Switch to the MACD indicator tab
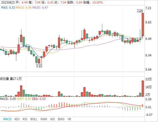158x122 pixels. point(7,119)
